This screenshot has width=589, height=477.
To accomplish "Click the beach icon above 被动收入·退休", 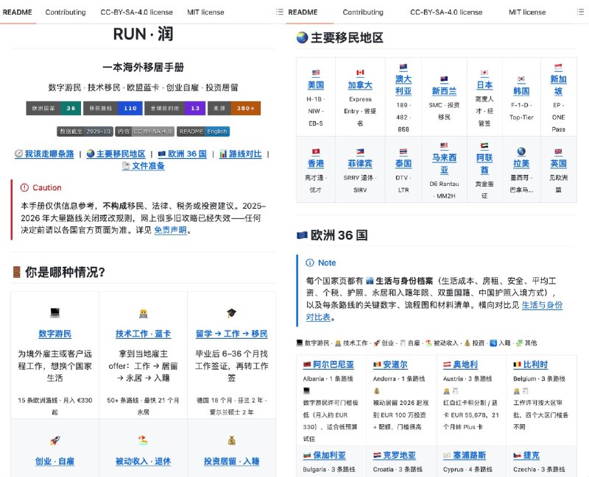I will click(x=143, y=440).
